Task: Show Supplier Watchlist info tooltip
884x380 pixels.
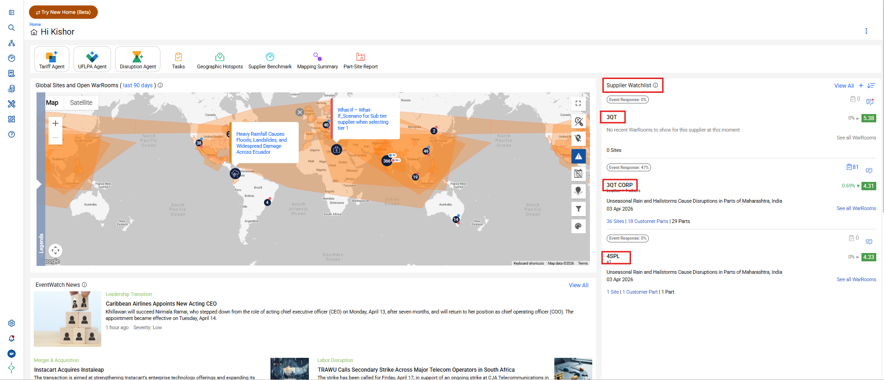Action: (655, 85)
